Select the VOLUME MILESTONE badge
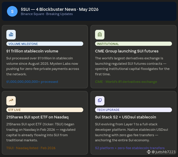 (45, 44)
